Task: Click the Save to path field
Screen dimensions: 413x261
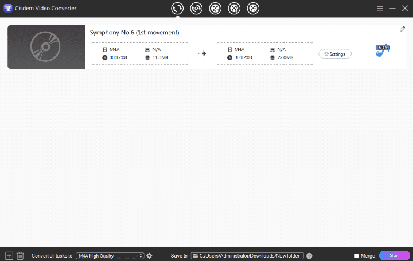Action: tap(247, 256)
